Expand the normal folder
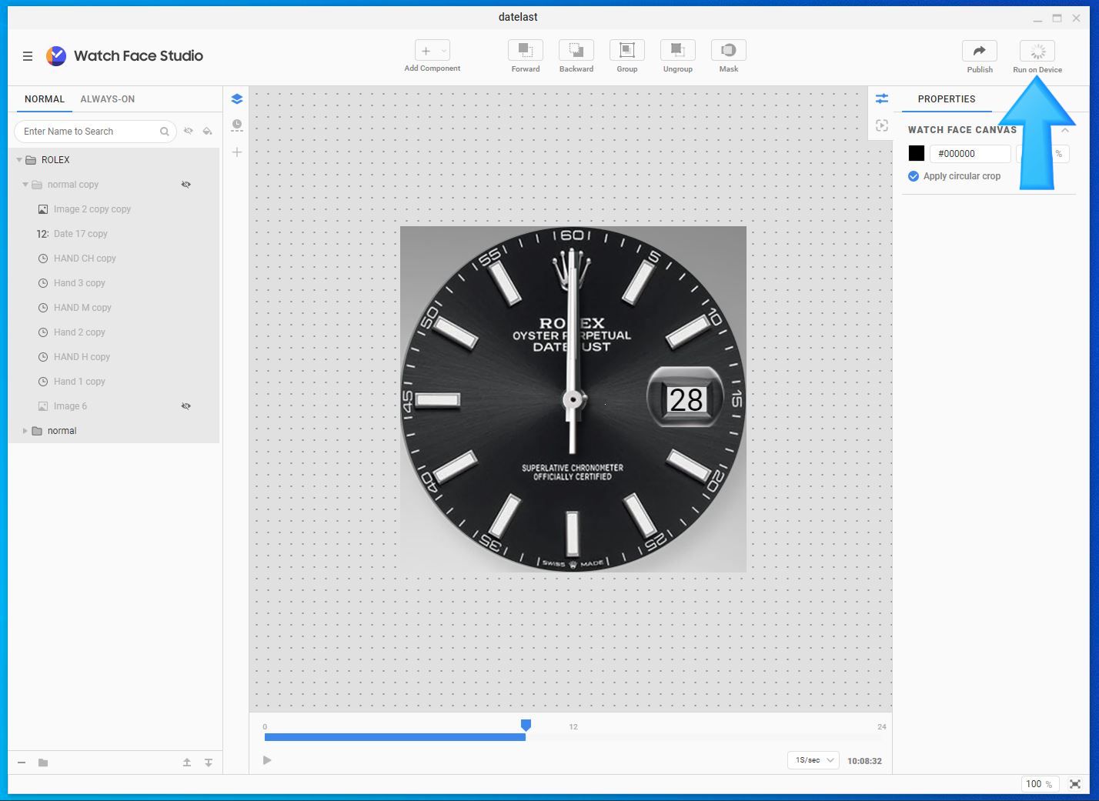 pyautogui.click(x=25, y=431)
